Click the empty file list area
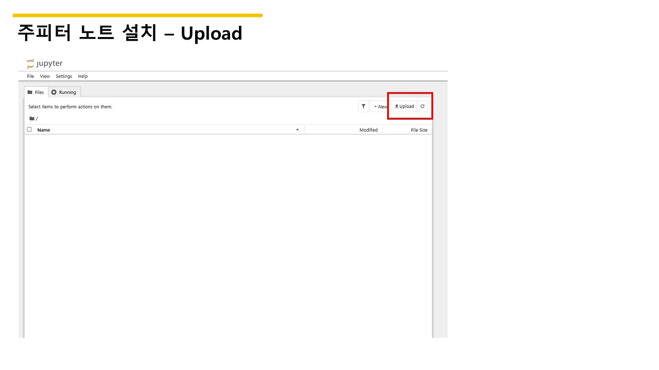The image size is (659, 370). click(228, 235)
